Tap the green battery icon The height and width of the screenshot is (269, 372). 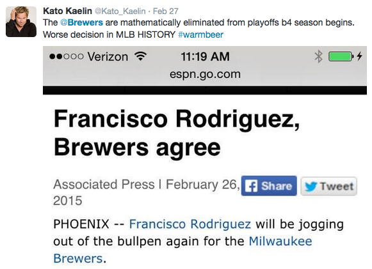click(x=341, y=56)
